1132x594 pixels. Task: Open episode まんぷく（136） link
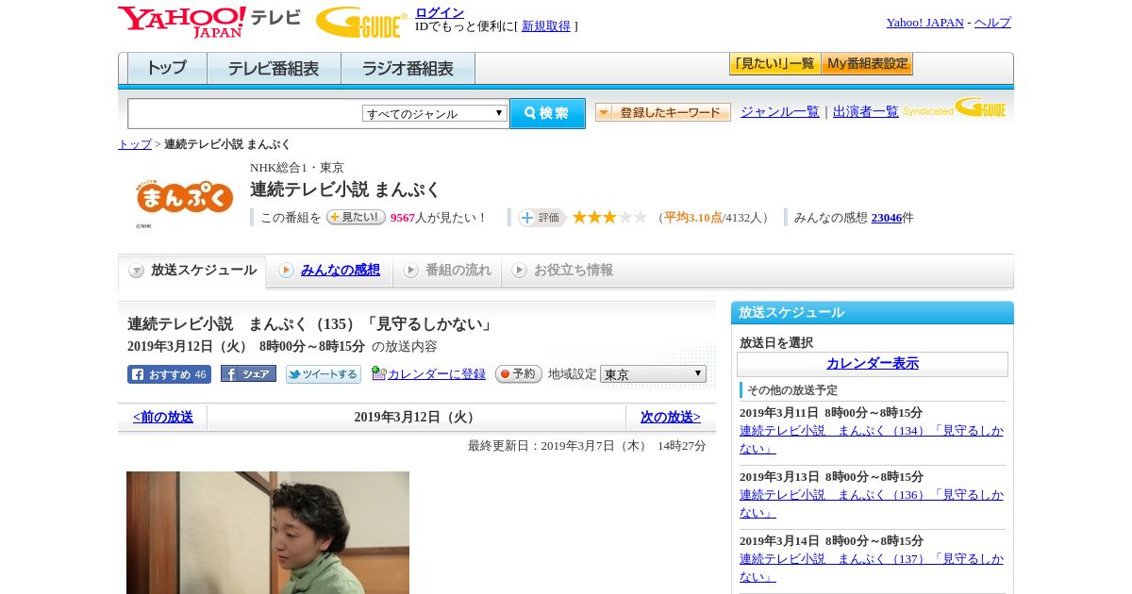(872, 503)
